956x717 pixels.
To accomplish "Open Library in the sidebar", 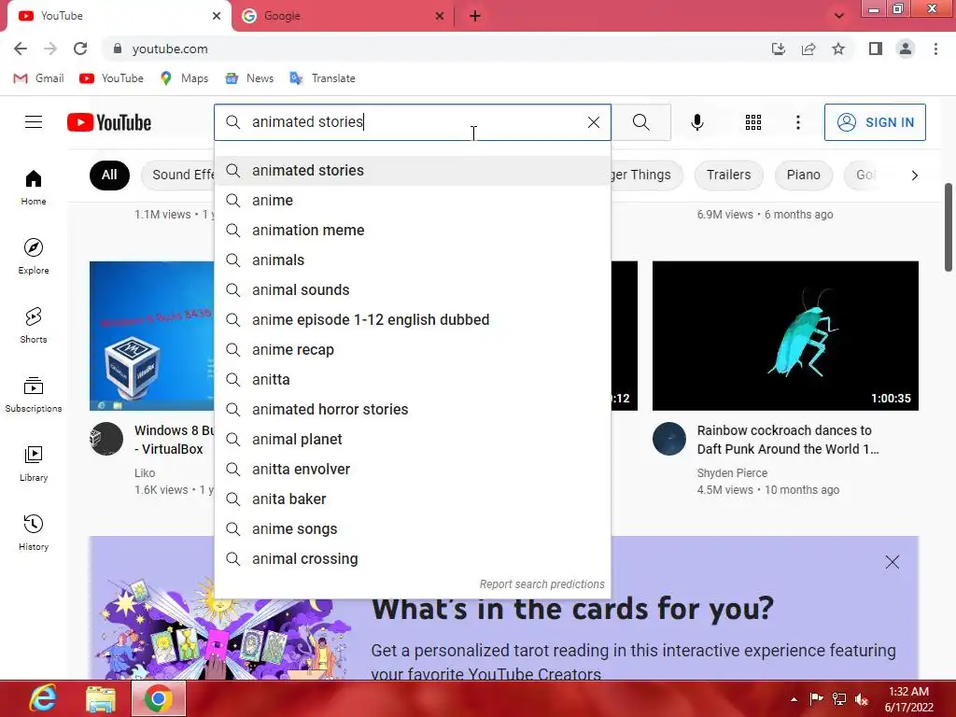I will 34,464.
